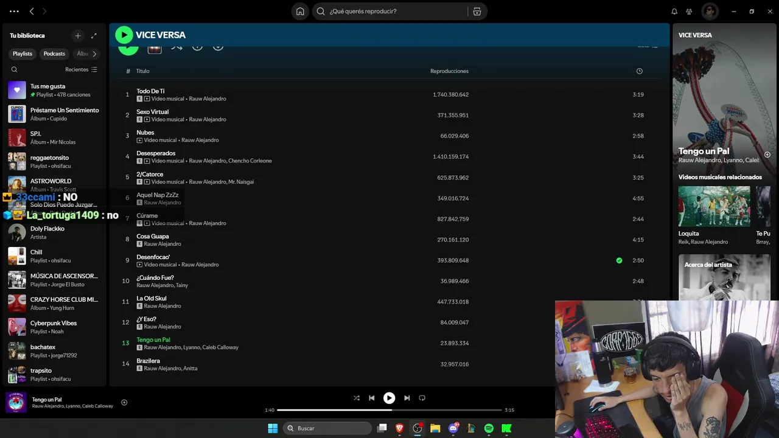Hit the white play button in the player
This screenshot has height=438, width=779.
pos(389,398)
